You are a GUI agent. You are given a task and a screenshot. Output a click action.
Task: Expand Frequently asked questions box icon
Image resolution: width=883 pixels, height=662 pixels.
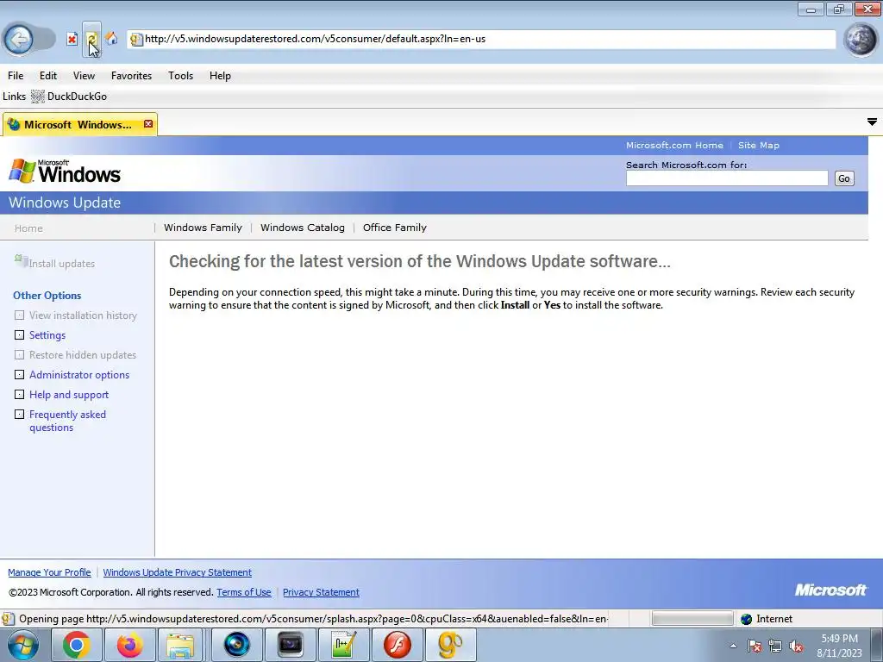pyautogui.click(x=19, y=415)
